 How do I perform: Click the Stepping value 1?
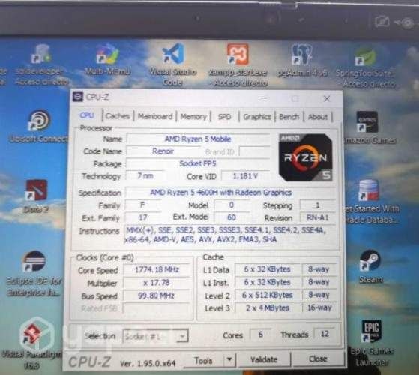tap(318, 205)
